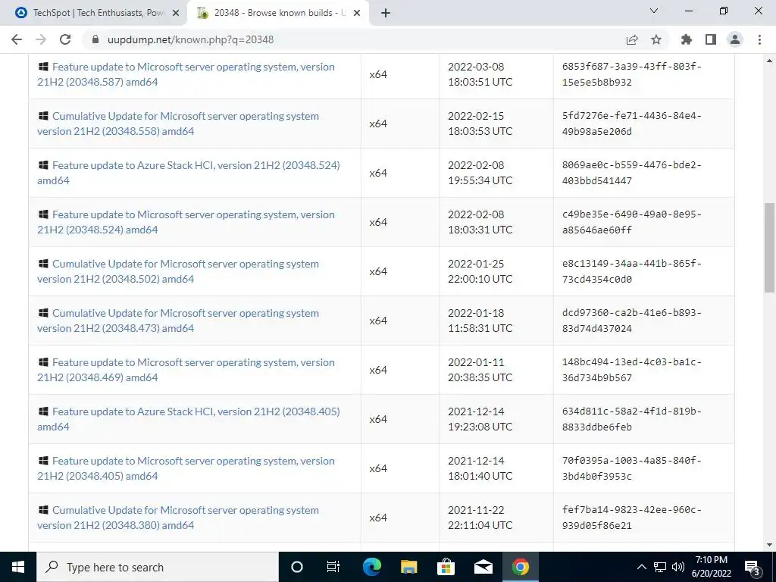Toggle the Chrome side panel icon
Image resolution: width=776 pixels, height=582 pixels.
pos(711,39)
